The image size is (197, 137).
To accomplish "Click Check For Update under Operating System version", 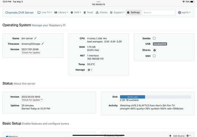I will [31, 53].
